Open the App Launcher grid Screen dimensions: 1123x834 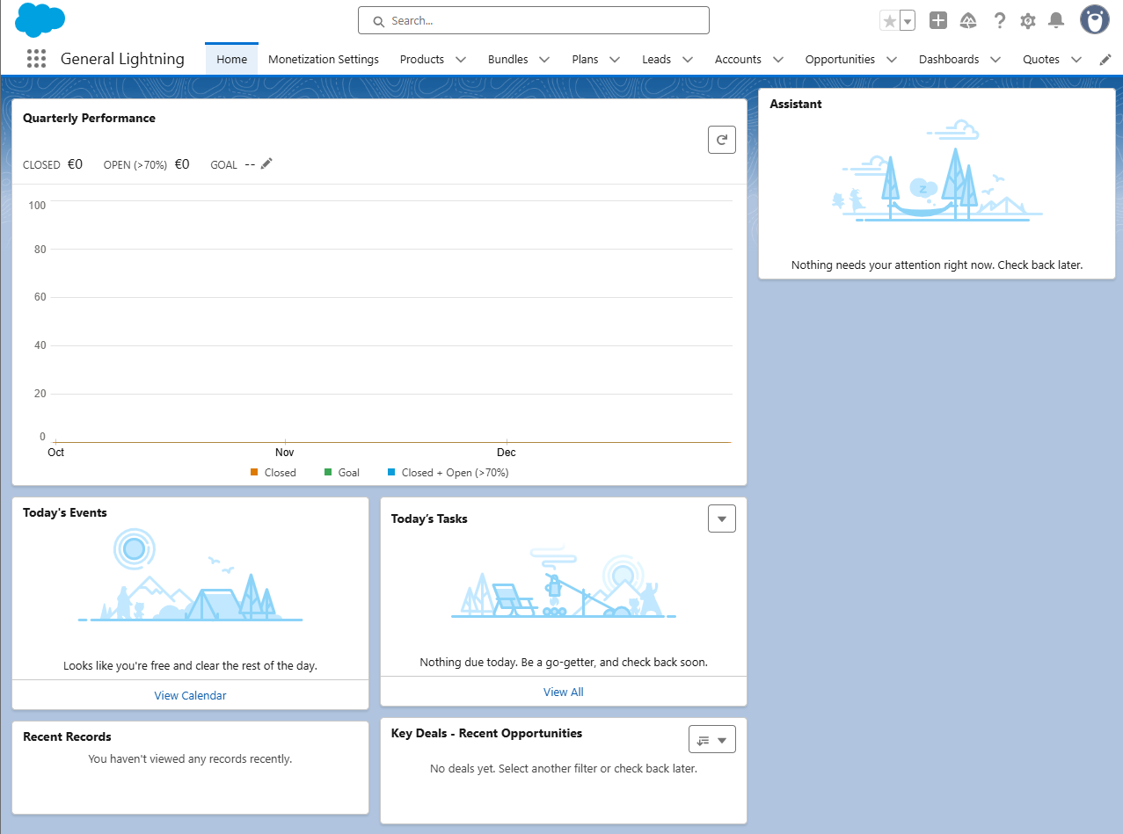36,58
